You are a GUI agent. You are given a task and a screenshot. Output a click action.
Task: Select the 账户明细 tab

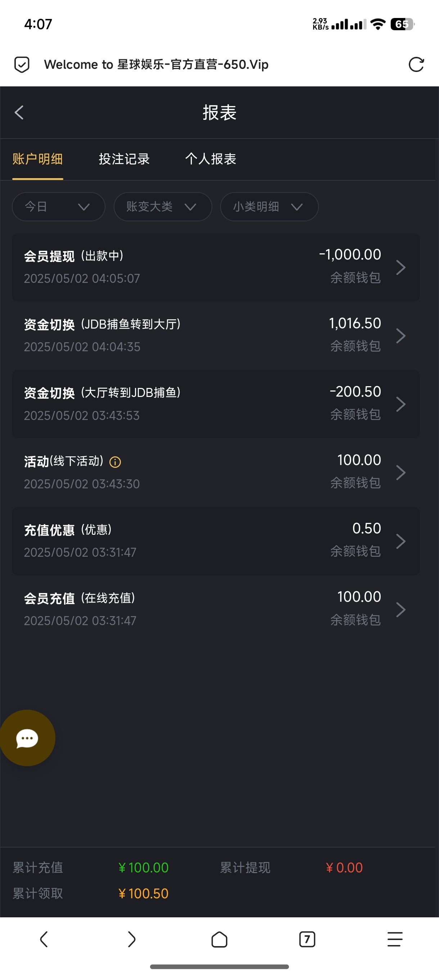tap(37, 159)
